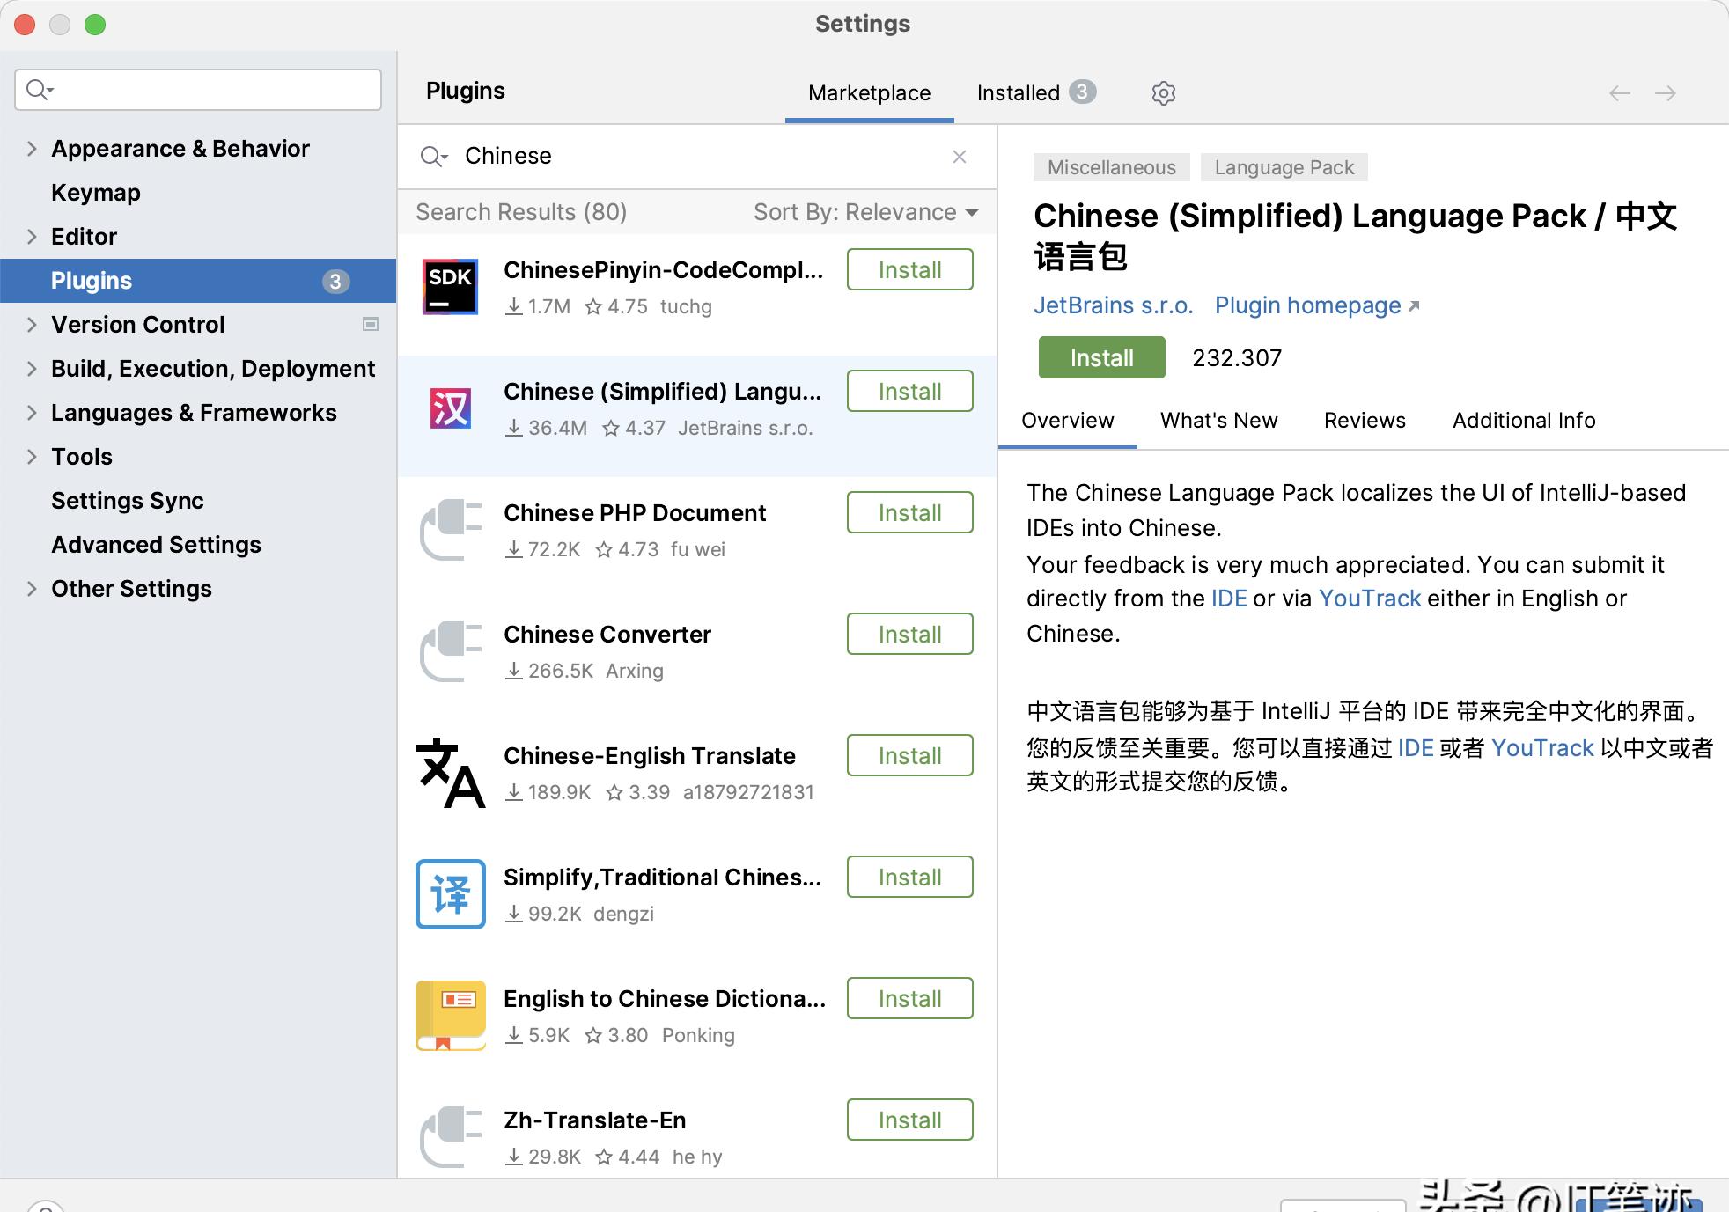Screen dimensions: 1729x1212
Task: Install English to Chinese Dictionary plugin
Action: [909, 998]
